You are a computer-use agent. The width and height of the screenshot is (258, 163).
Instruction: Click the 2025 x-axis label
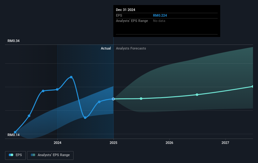pyautogui.click(x=113, y=143)
